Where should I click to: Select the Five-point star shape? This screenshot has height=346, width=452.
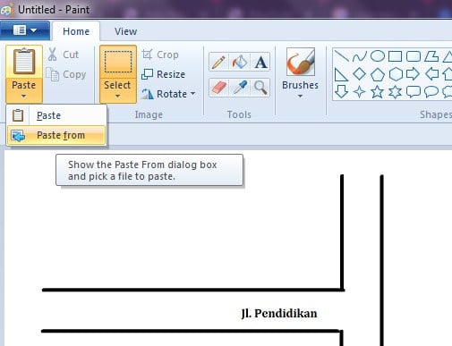tap(377, 92)
